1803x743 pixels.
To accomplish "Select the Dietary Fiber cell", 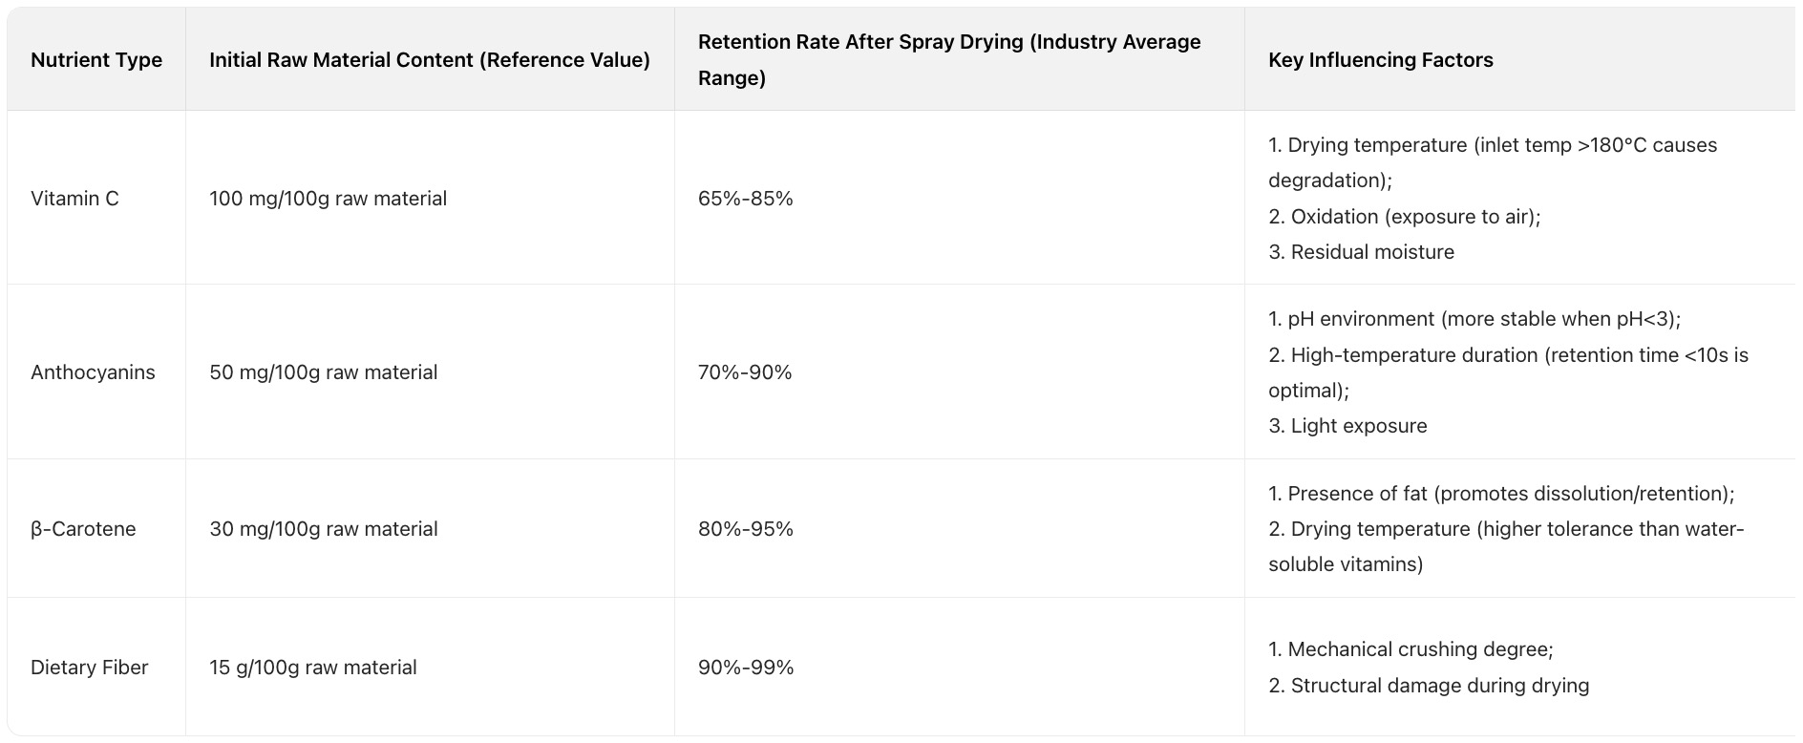I will tap(89, 668).
